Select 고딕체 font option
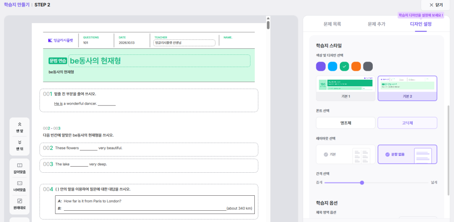Screen dimensions: 454x222 click(407, 123)
